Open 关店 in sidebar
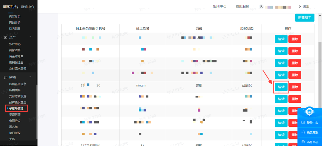Image resolution: width=322 pixels, height=146 pixels. [x=12, y=139]
